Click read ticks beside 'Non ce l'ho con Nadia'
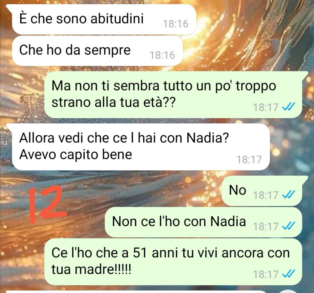 coord(288,226)
